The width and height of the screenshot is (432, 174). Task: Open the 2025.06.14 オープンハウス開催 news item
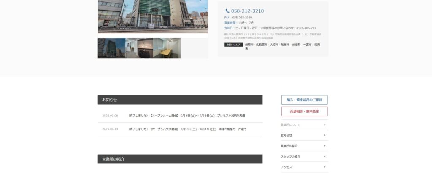pyautogui.click(x=187, y=129)
